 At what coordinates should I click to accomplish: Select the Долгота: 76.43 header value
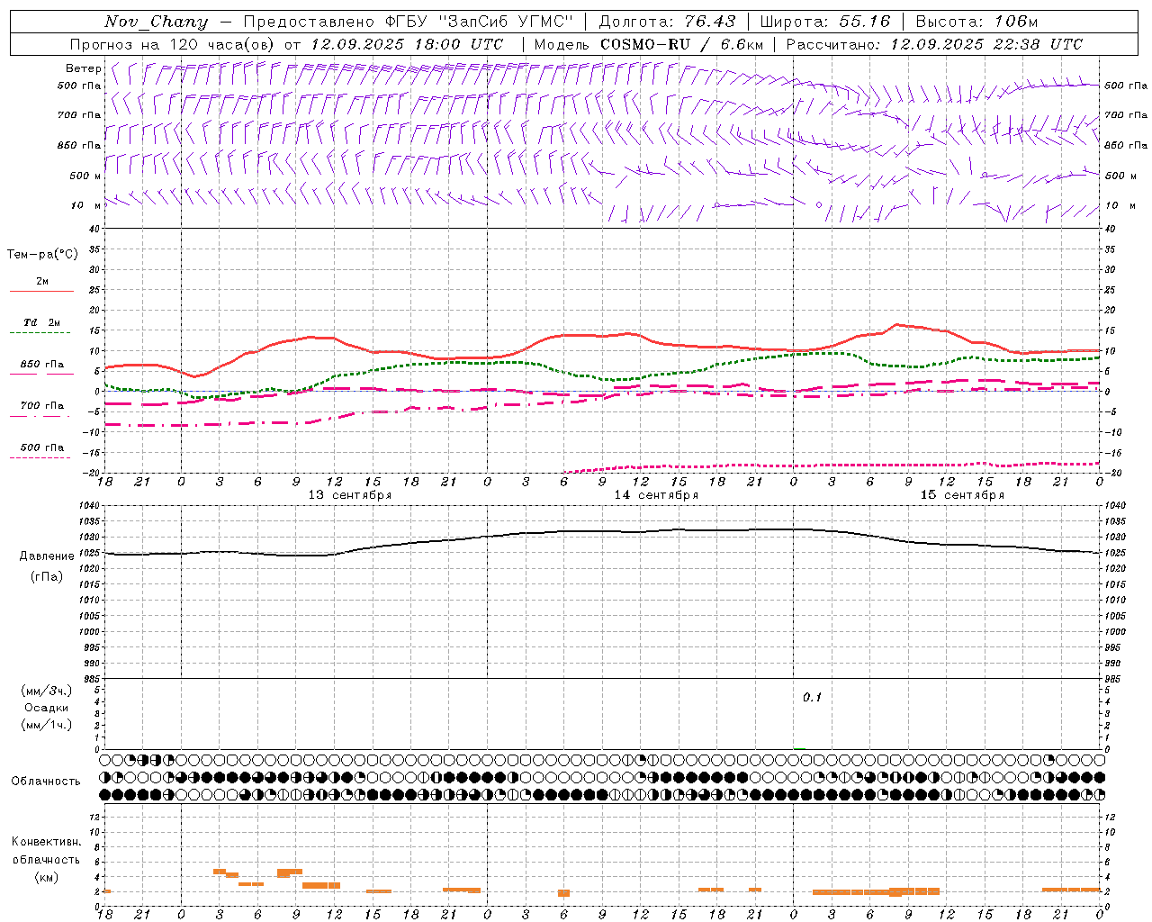[667, 22]
